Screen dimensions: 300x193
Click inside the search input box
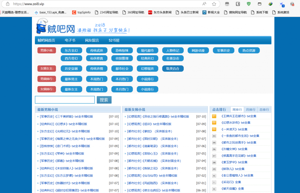(x=64, y=100)
